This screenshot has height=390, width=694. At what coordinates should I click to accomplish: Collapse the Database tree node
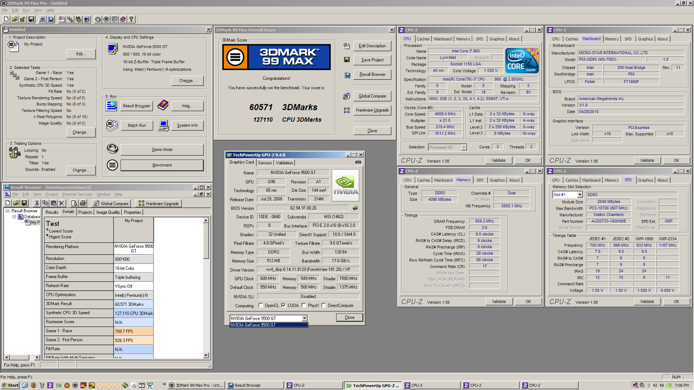[14, 217]
